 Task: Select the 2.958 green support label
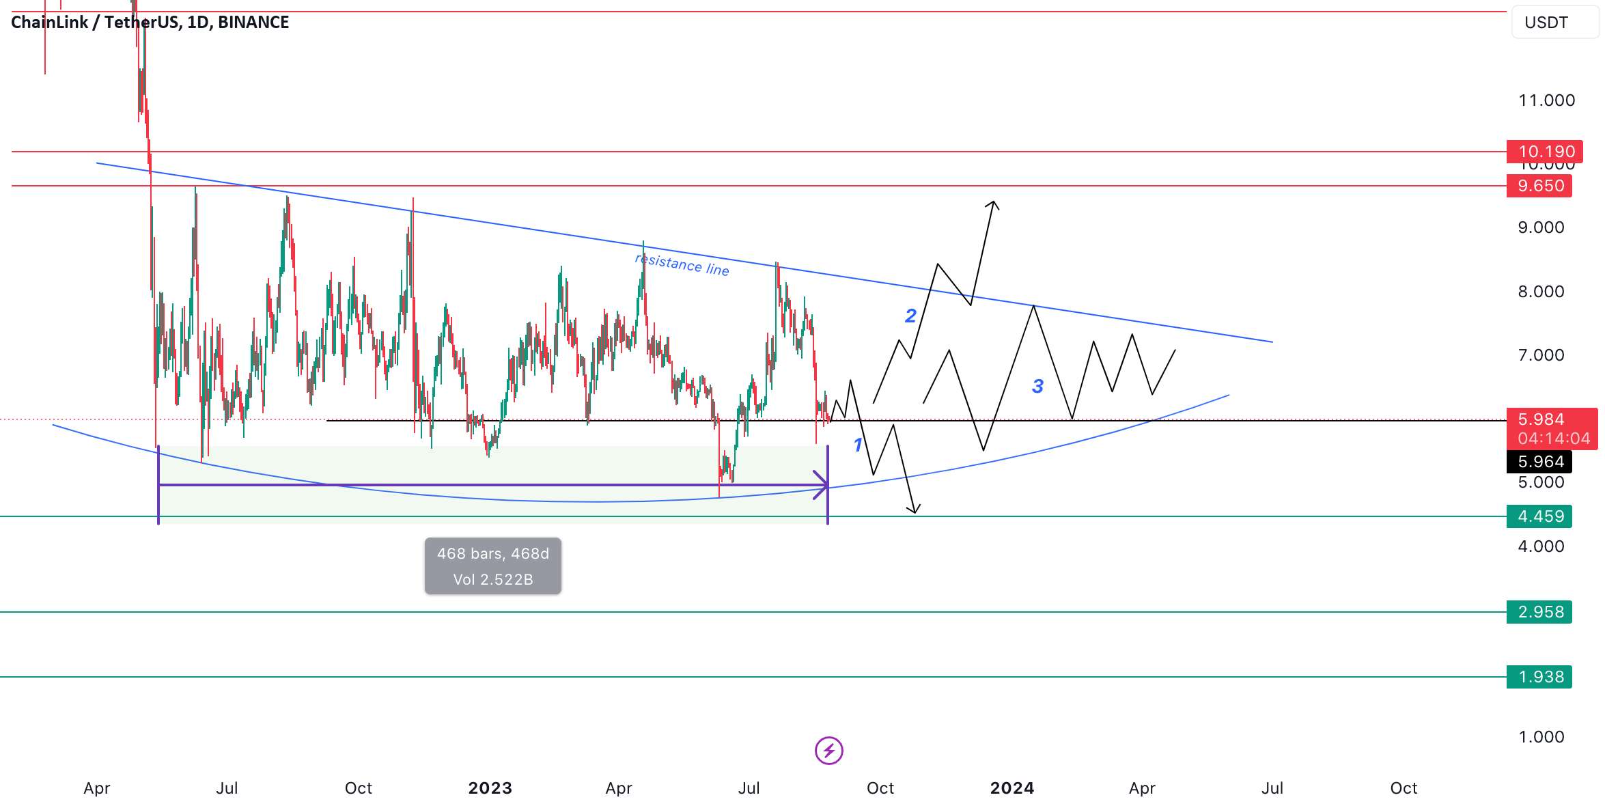(x=1539, y=612)
